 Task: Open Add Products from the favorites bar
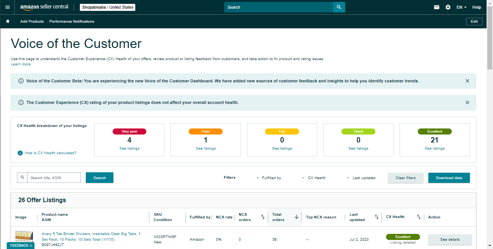tap(32, 22)
